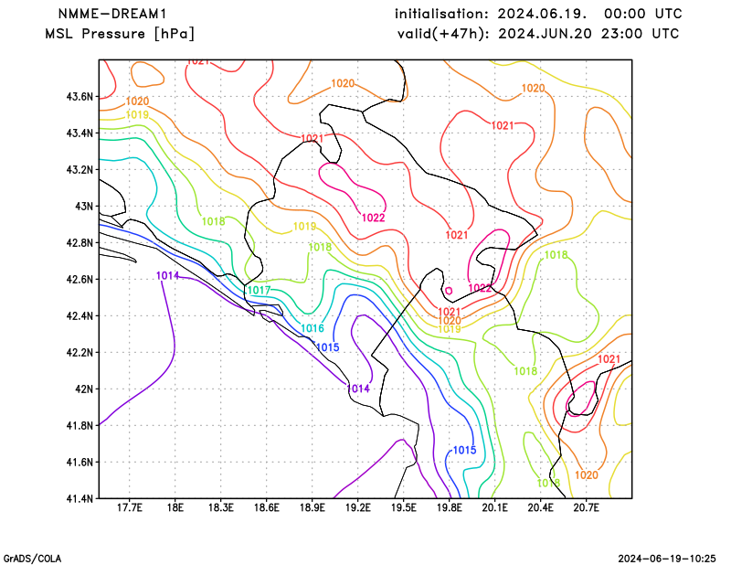Click the '43N' latitude label
The width and height of the screenshot is (731, 565).
point(84,207)
